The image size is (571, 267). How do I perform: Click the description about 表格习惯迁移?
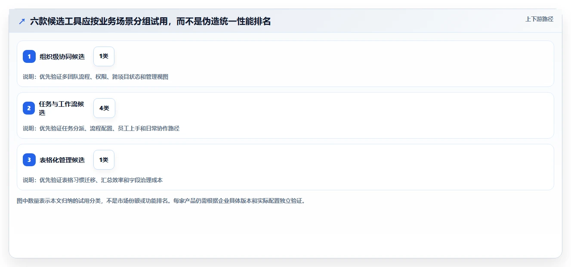coord(93,180)
